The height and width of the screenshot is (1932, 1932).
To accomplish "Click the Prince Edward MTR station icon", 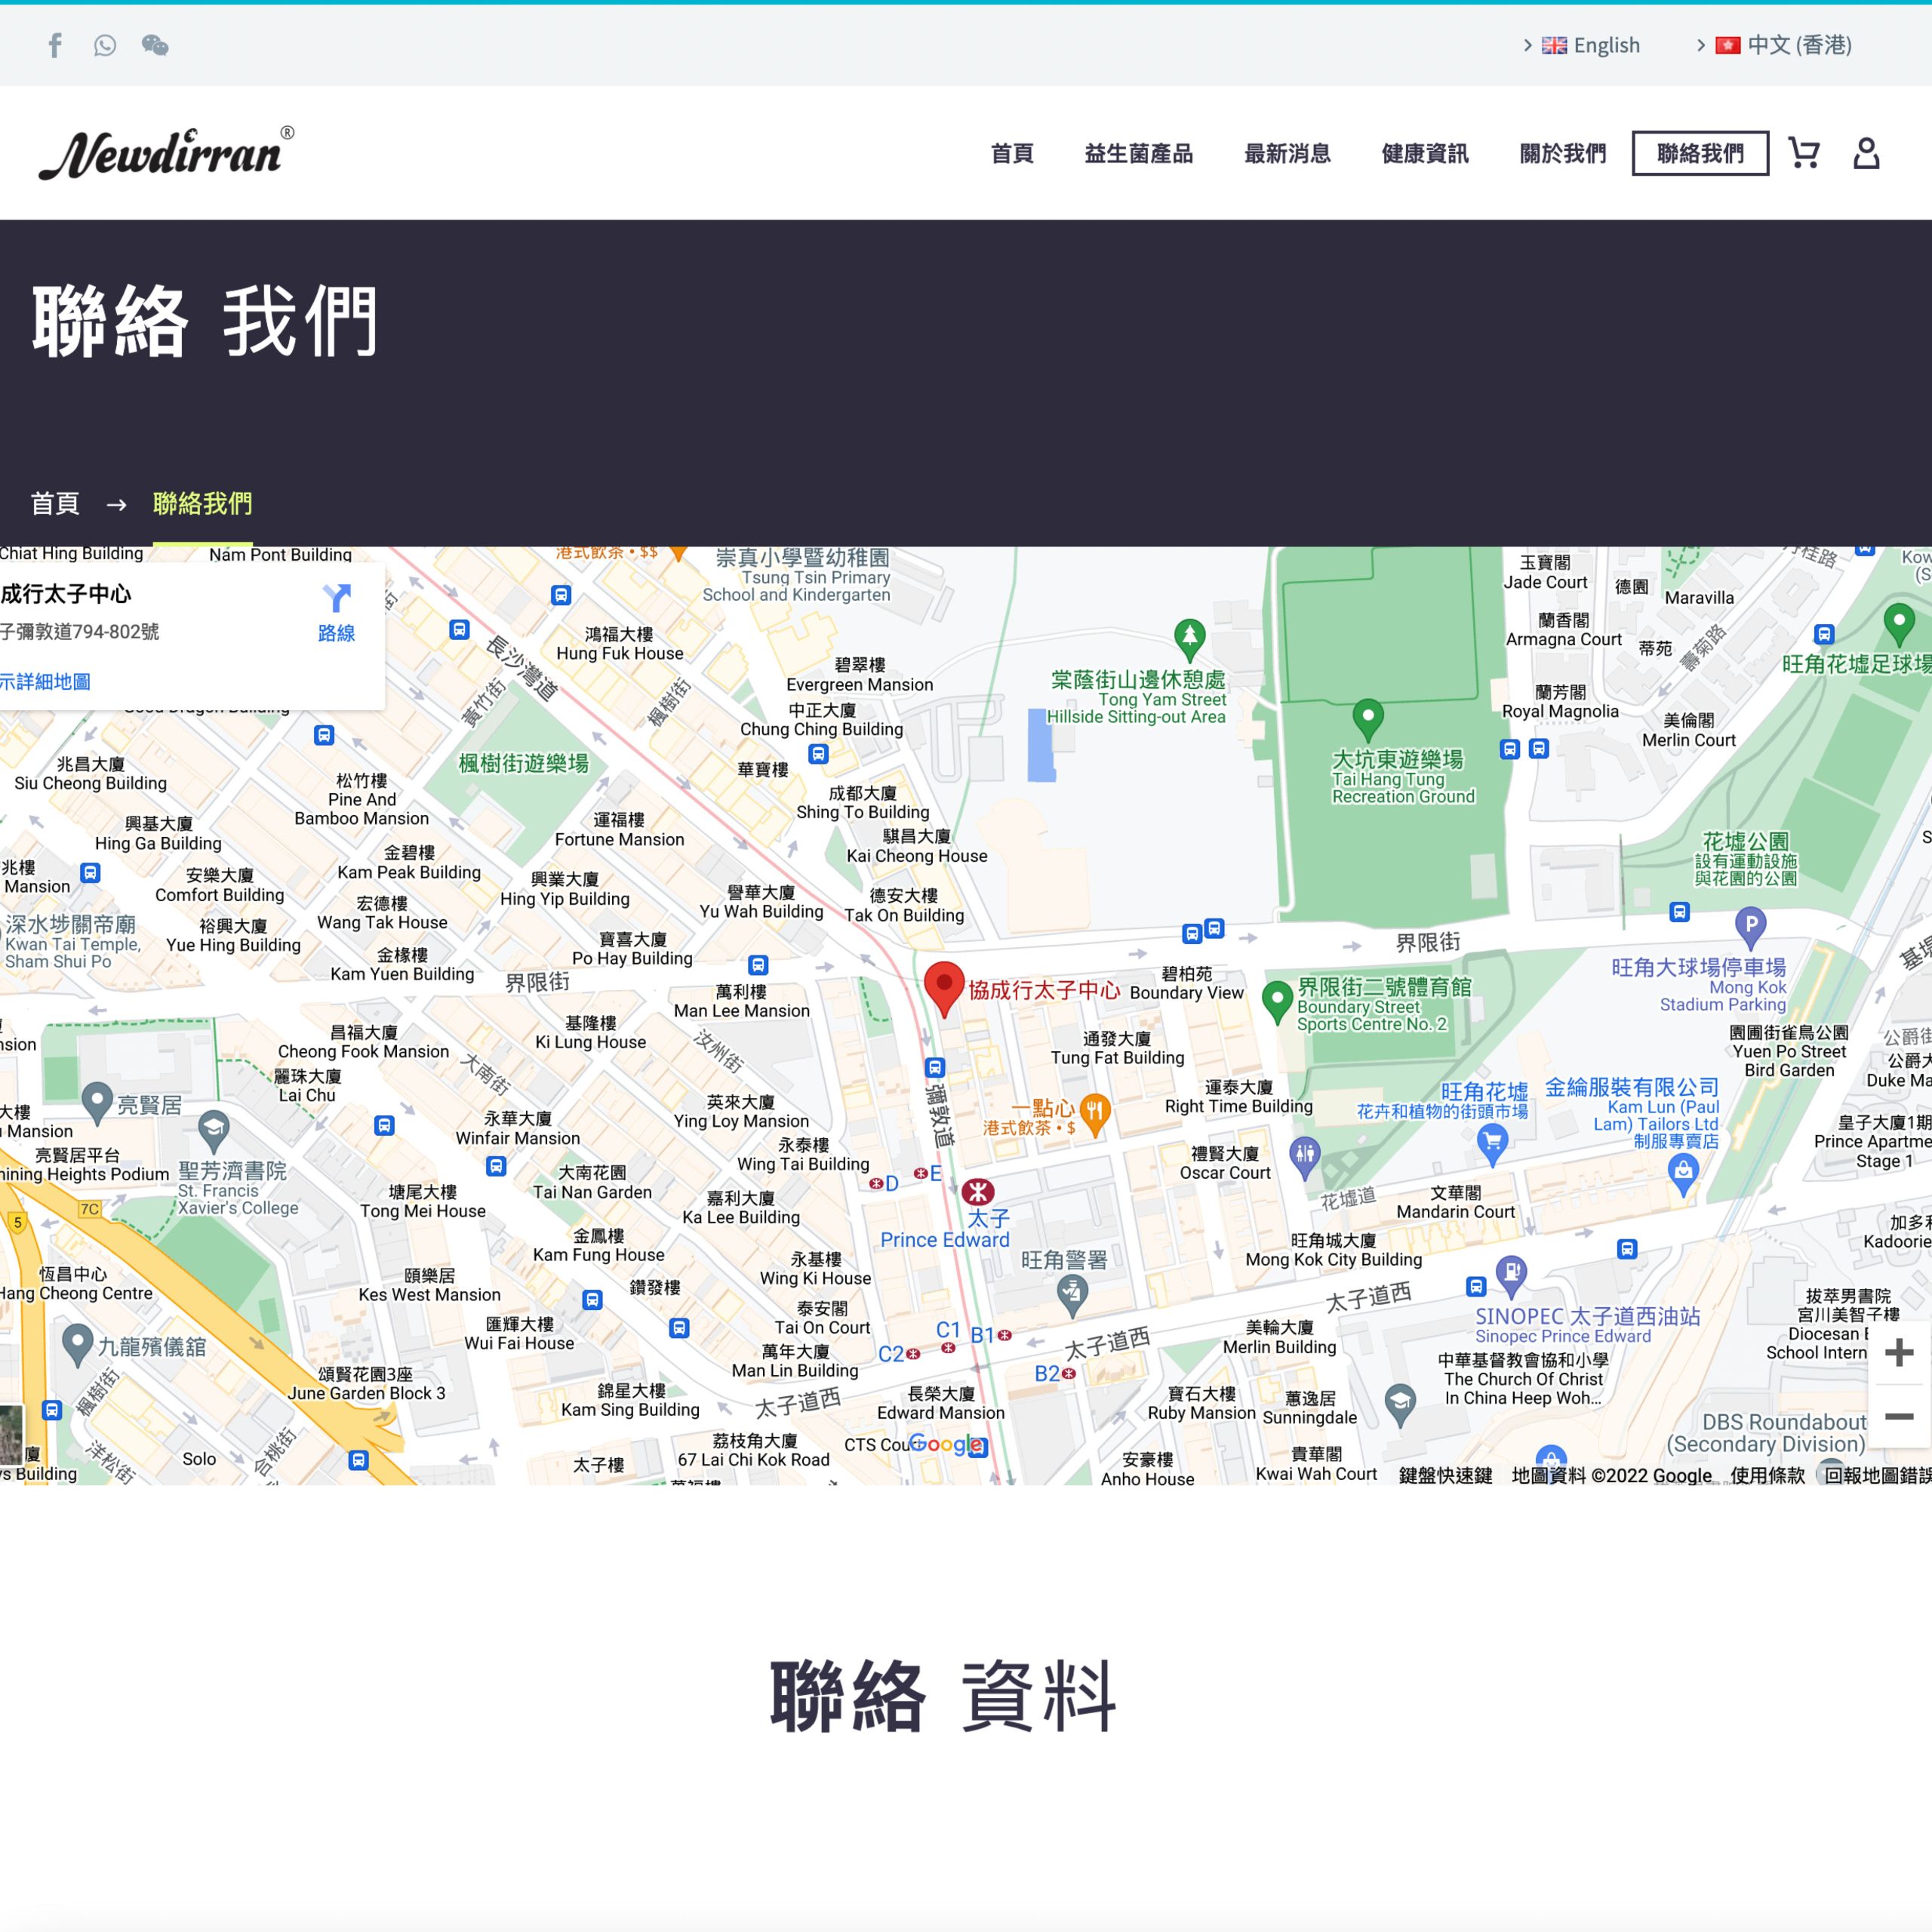I will [x=977, y=1191].
